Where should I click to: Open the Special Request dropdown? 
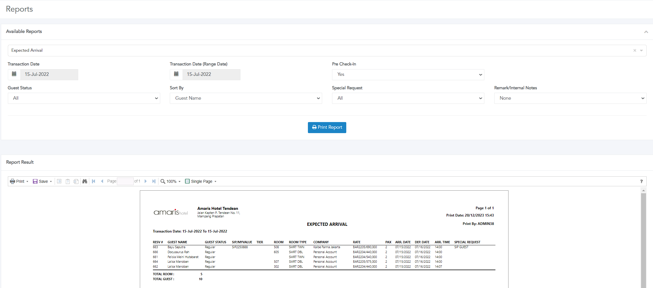click(408, 98)
